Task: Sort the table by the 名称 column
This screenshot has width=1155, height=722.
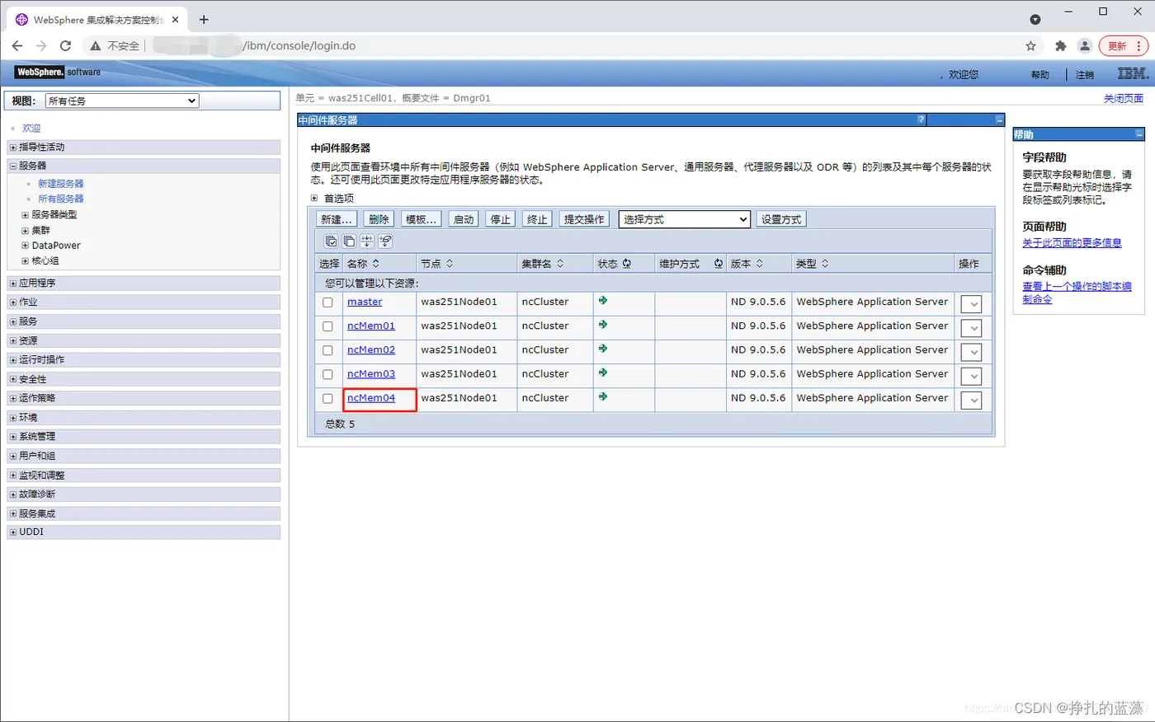Action: 376,264
